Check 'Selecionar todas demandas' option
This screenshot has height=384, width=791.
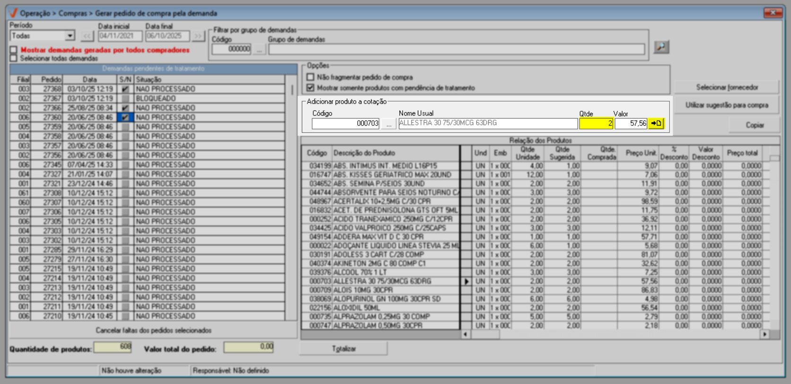[x=14, y=58]
